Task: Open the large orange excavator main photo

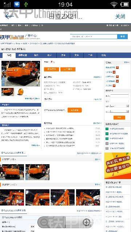Action: (21, 74)
